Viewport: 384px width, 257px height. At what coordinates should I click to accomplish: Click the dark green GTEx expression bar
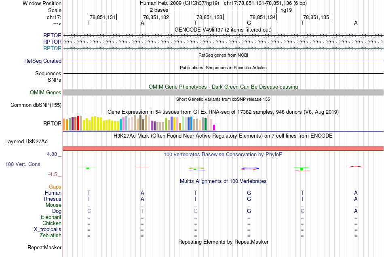(x=205, y=124)
